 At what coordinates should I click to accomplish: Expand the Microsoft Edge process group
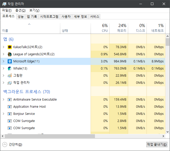point(4,61)
